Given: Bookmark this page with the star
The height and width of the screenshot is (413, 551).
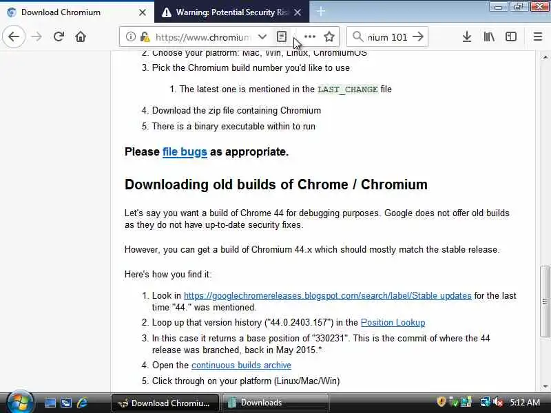Looking at the screenshot, I should pos(329,36).
